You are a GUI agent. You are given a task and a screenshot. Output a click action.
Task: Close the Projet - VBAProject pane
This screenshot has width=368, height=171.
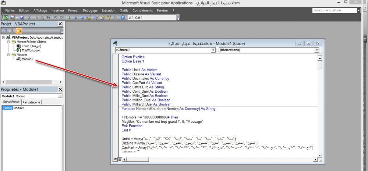click(x=60, y=24)
